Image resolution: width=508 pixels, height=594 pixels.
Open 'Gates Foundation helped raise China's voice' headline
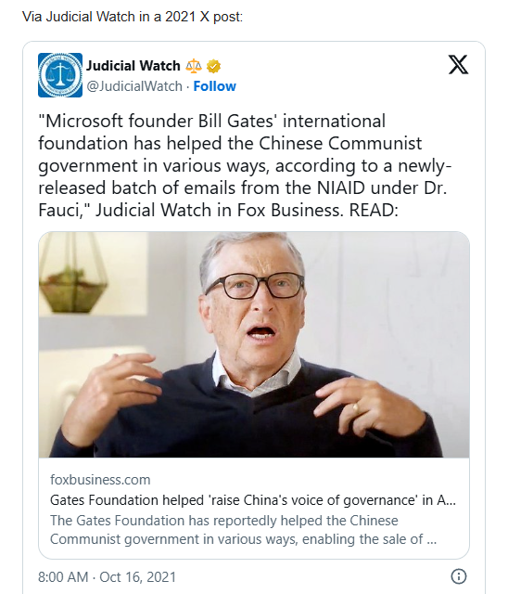(x=253, y=500)
